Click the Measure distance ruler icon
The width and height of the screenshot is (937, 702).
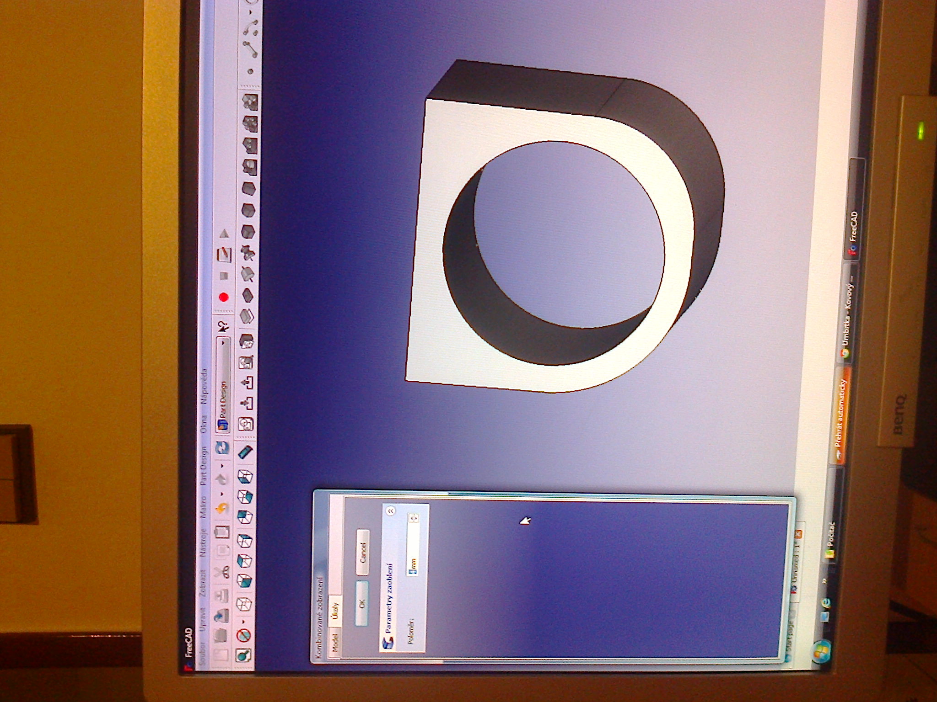(x=246, y=452)
